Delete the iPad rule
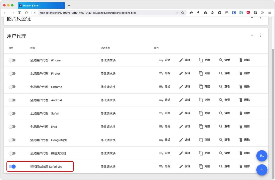 coord(244,126)
